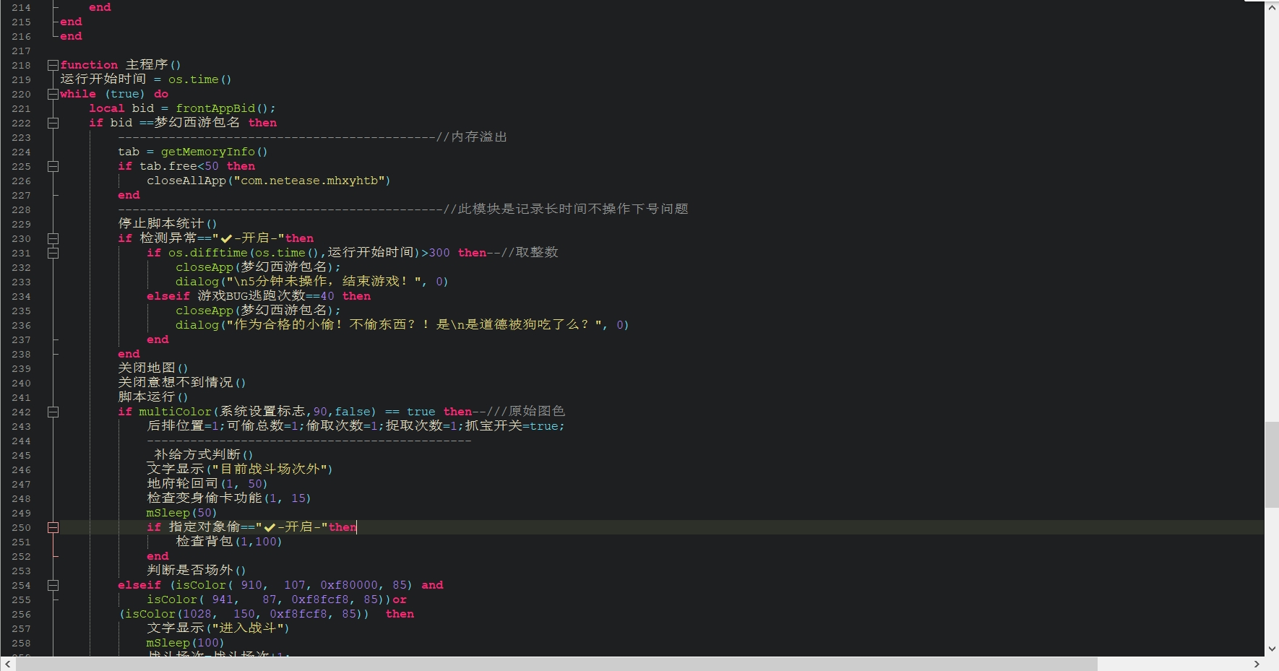The width and height of the screenshot is (1279, 671).
Task: Click "isColor( 941" on line 255
Action: pyautogui.click(x=189, y=599)
